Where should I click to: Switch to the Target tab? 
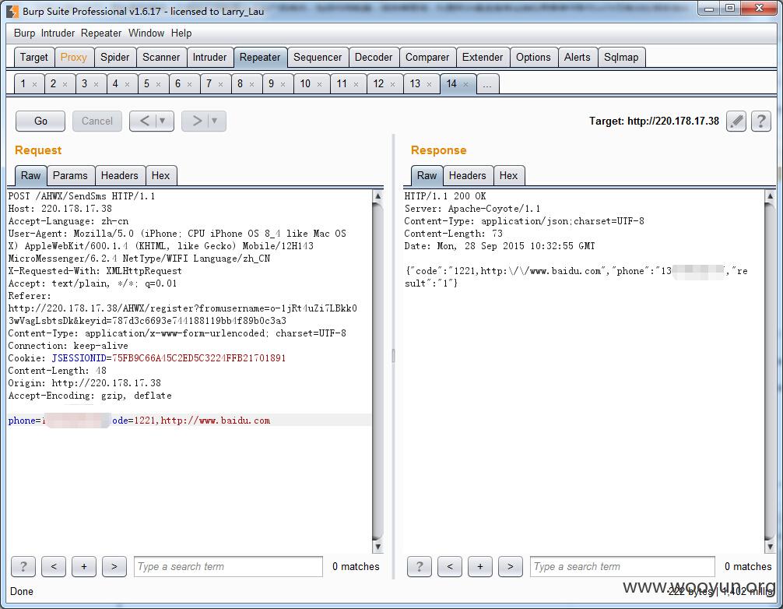pos(34,58)
